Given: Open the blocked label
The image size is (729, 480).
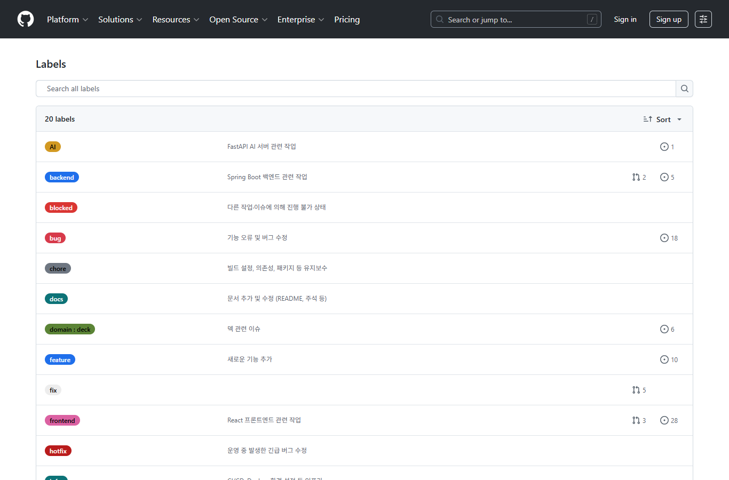Looking at the screenshot, I should (61, 207).
